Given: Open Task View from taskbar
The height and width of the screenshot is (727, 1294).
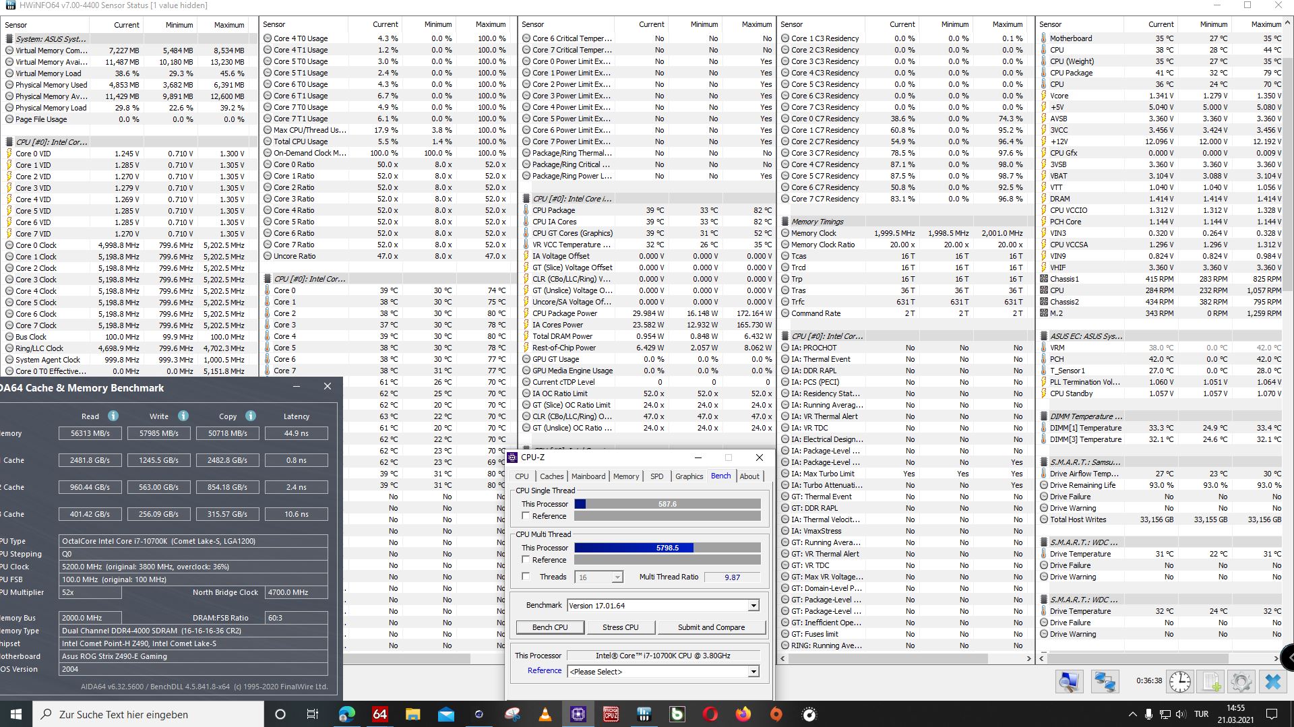Looking at the screenshot, I should tap(312, 714).
